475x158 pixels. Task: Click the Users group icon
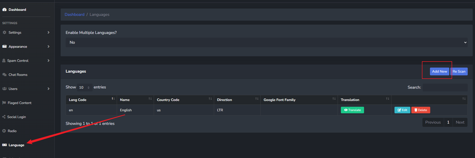[x=4, y=89]
